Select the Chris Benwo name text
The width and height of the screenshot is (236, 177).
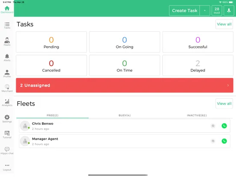click(x=43, y=124)
